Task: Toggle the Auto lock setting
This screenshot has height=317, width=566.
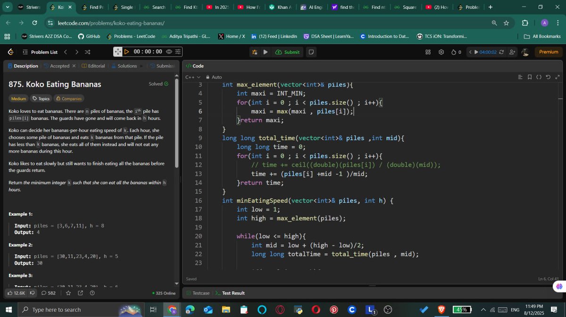Action: tap(214, 77)
